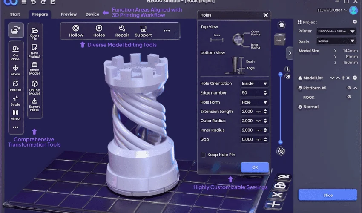Image resolution: width=362 pixels, height=213 pixels.
Task: Open the Resin type dropdown
Action: click(336, 41)
